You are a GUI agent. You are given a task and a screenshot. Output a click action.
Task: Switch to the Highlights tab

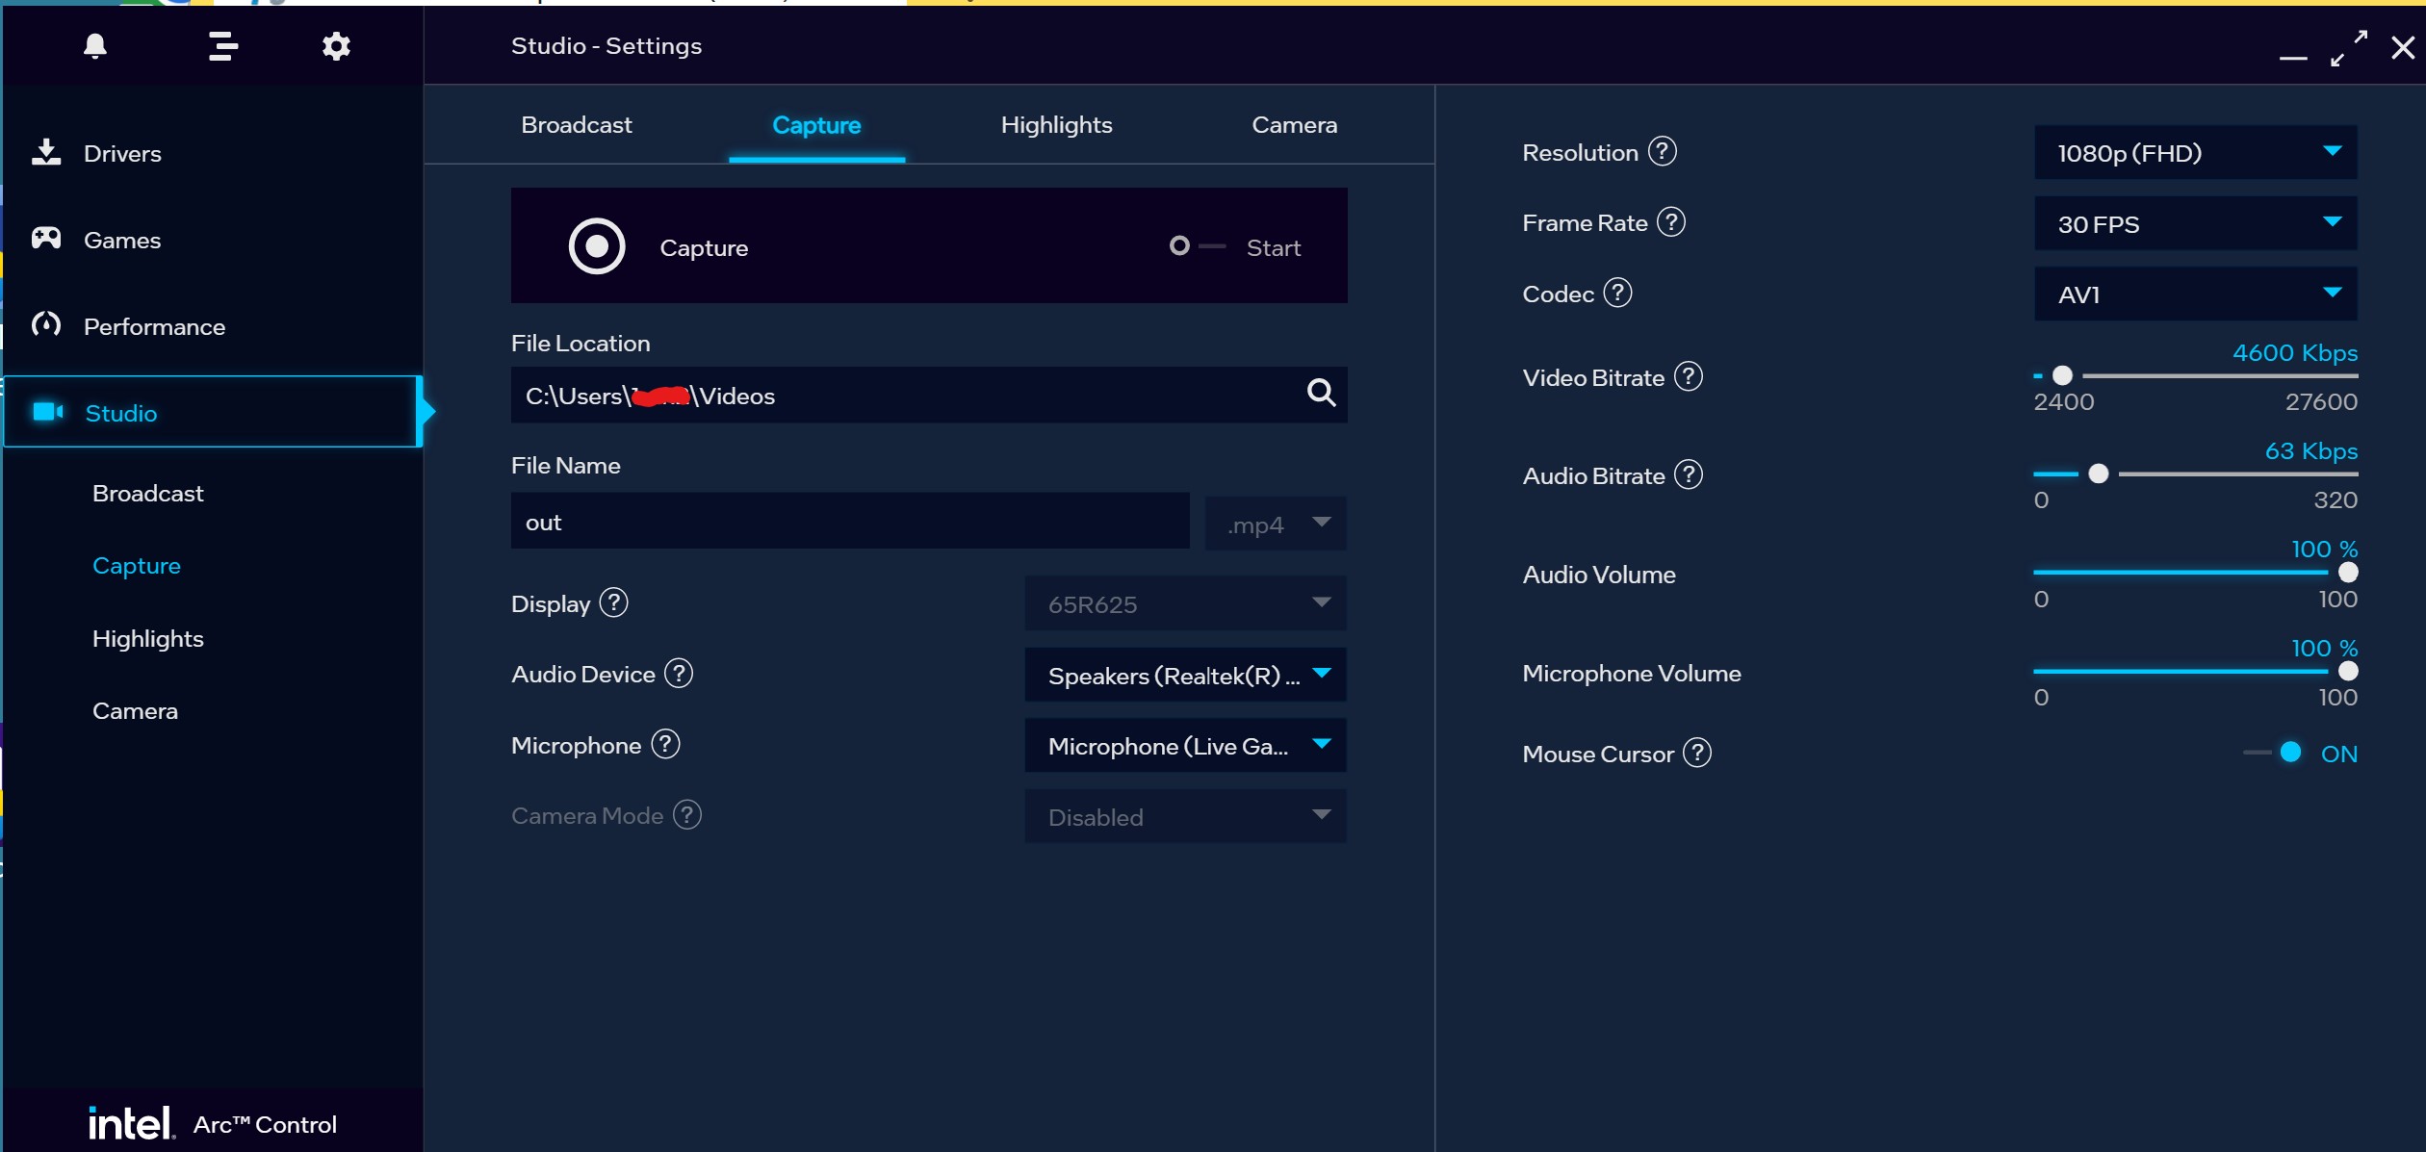[1056, 125]
